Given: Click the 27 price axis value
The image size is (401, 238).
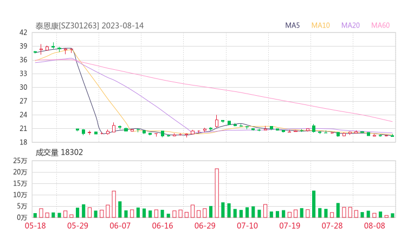Looking at the screenshot, I should (23, 101).
